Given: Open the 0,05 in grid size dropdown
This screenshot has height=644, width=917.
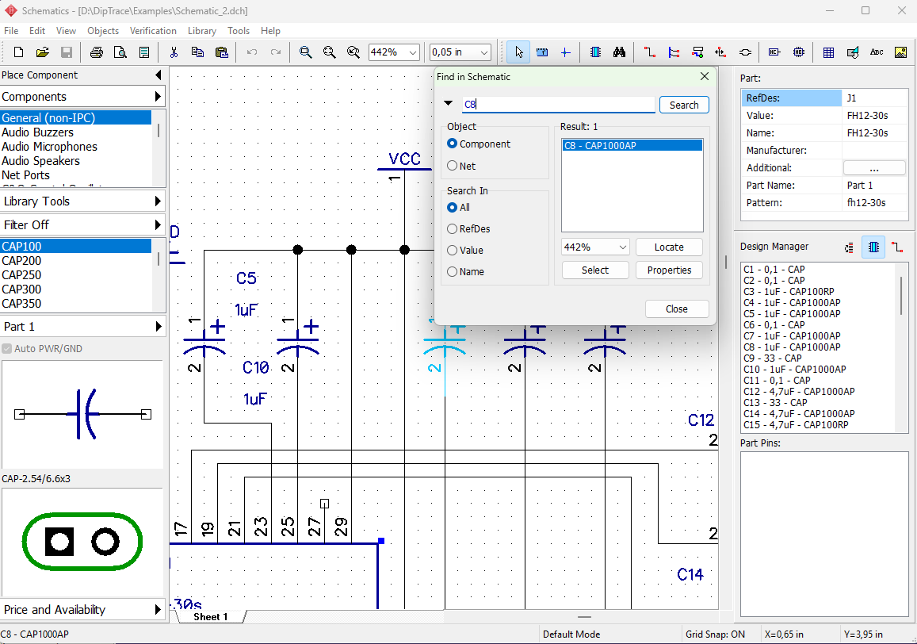Looking at the screenshot, I should pyautogui.click(x=483, y=52).
